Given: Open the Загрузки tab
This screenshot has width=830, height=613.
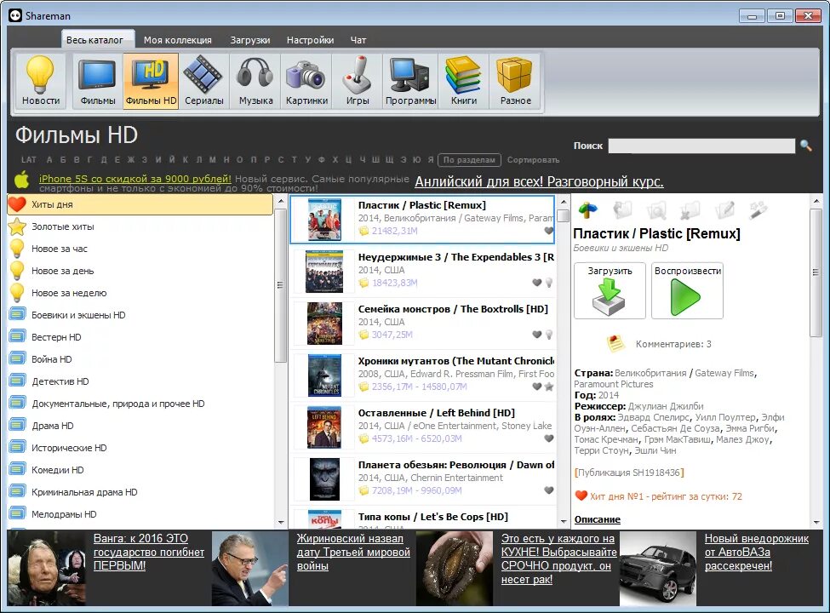Looking at the screenshot, I should 249,40.
